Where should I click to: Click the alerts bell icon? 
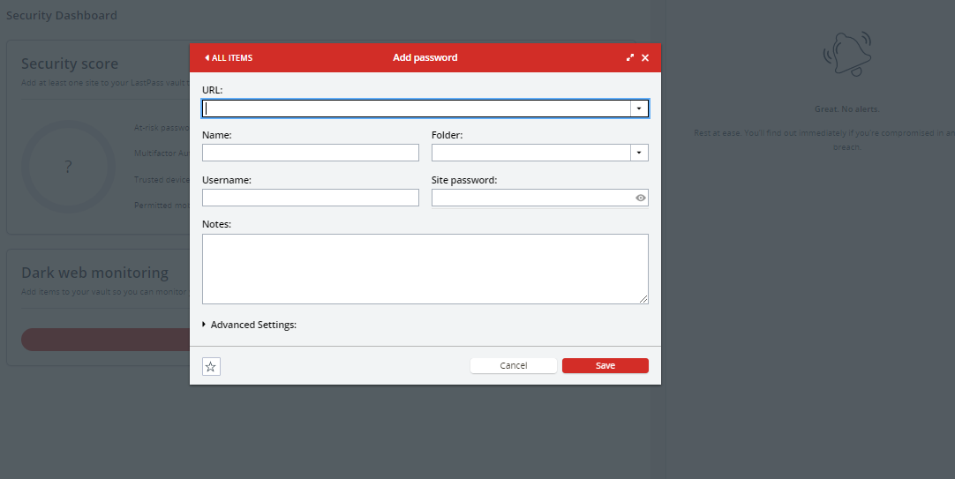[x=847, y=54]
